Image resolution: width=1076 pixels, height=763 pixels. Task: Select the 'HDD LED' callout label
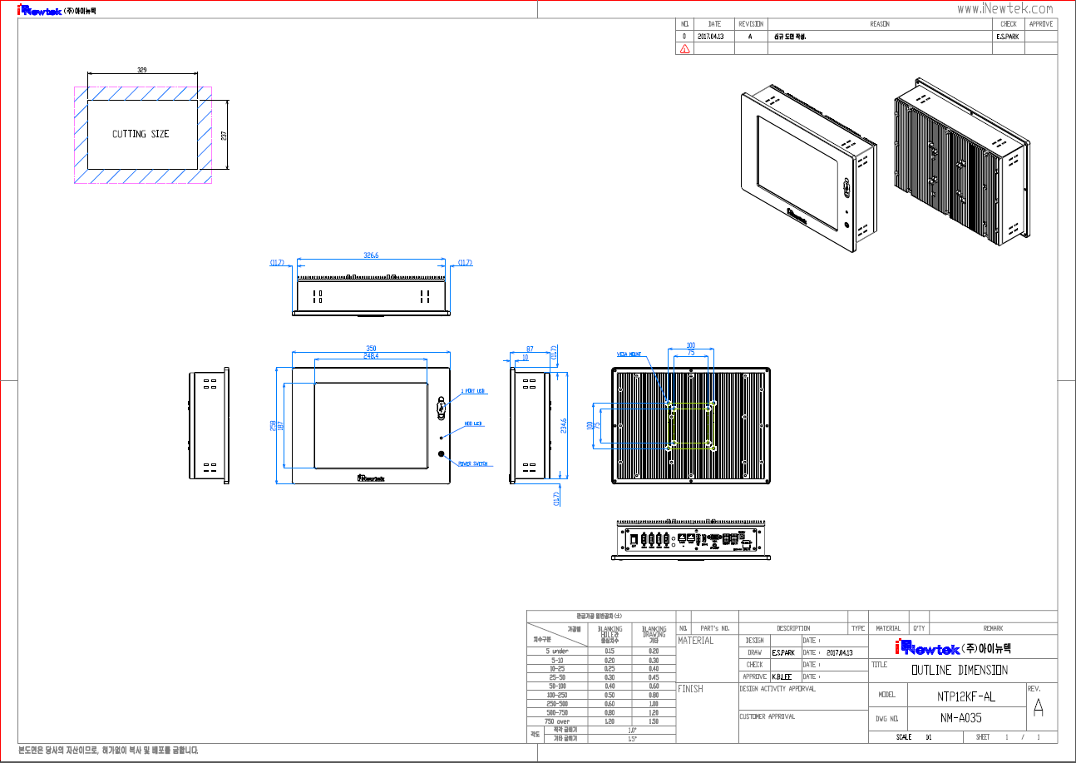click(474, 424)
